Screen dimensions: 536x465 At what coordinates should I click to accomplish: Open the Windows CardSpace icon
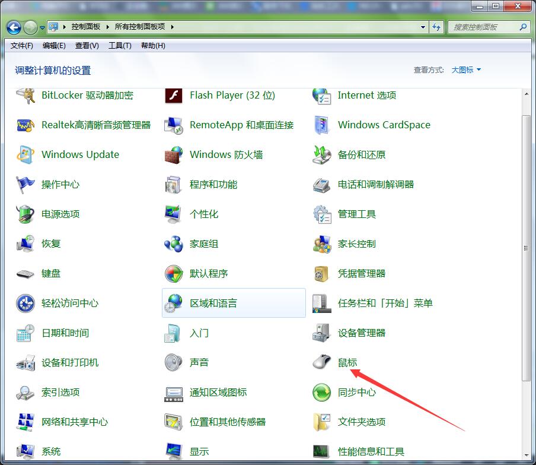(322, 125)
